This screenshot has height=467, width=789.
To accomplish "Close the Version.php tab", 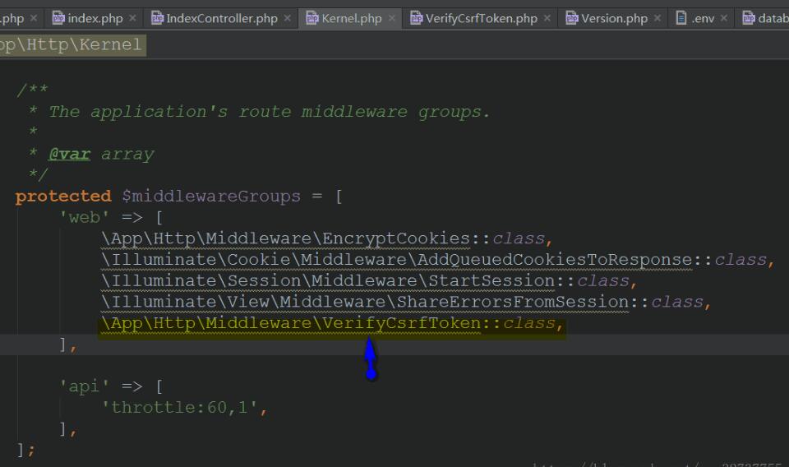I will point(657,18).
